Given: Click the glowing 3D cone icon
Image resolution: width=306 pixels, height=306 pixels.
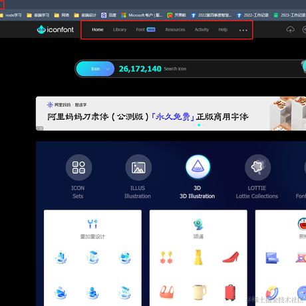Looking at the screenshot, I should pos(198,167).
